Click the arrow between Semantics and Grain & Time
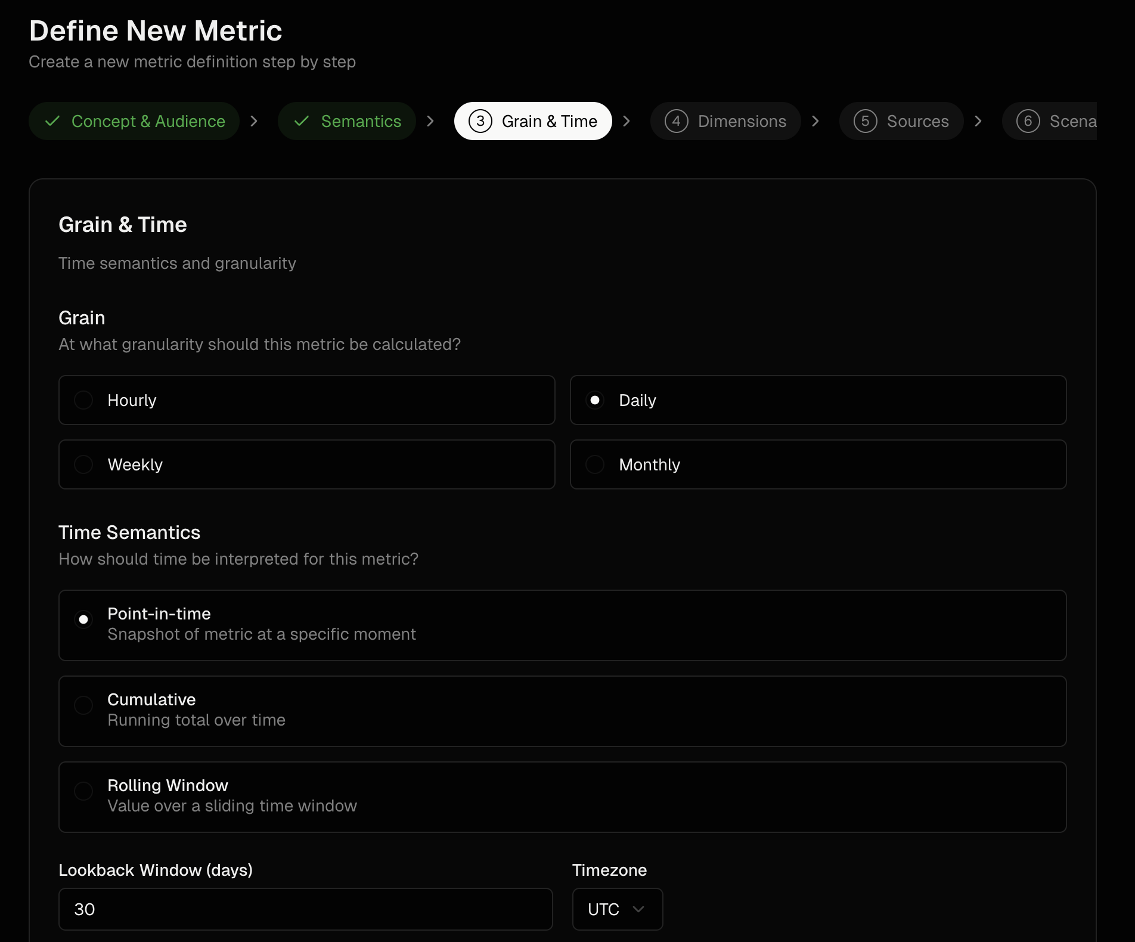Image resolution: width=1135 pixels, height=942 pixels. (430, 121)
